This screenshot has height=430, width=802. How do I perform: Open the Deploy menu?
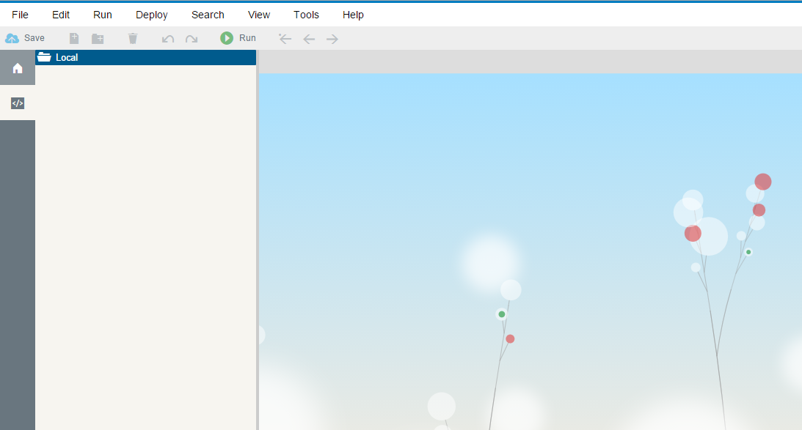click(x=151, y=15)
